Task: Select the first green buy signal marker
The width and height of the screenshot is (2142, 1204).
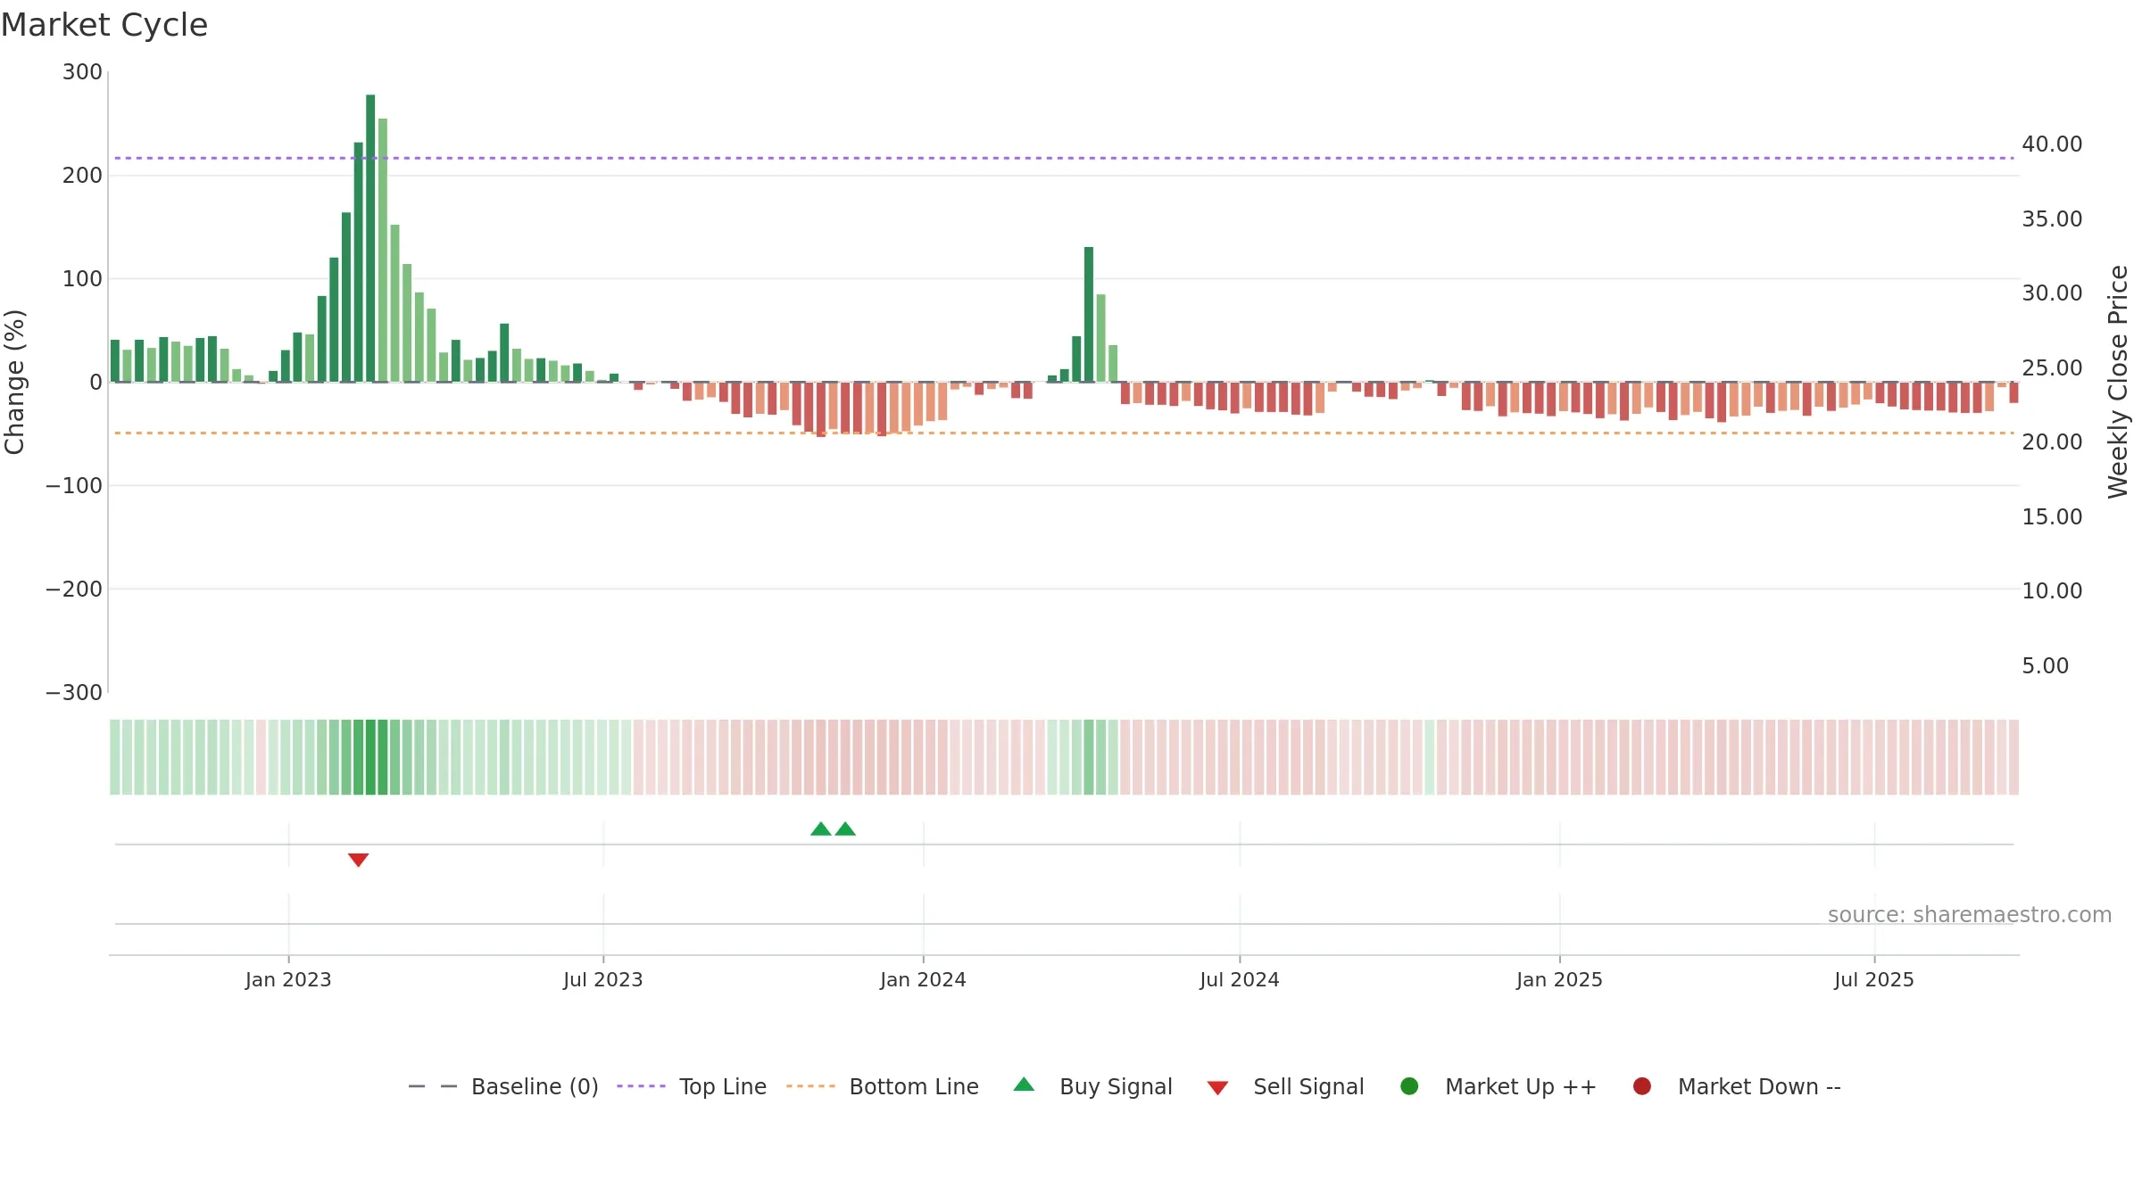Action: (x=821, y=829)
